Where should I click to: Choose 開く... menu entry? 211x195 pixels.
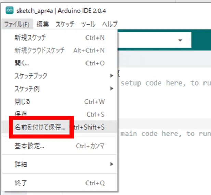pyautogui.click(x=60, y=63)
